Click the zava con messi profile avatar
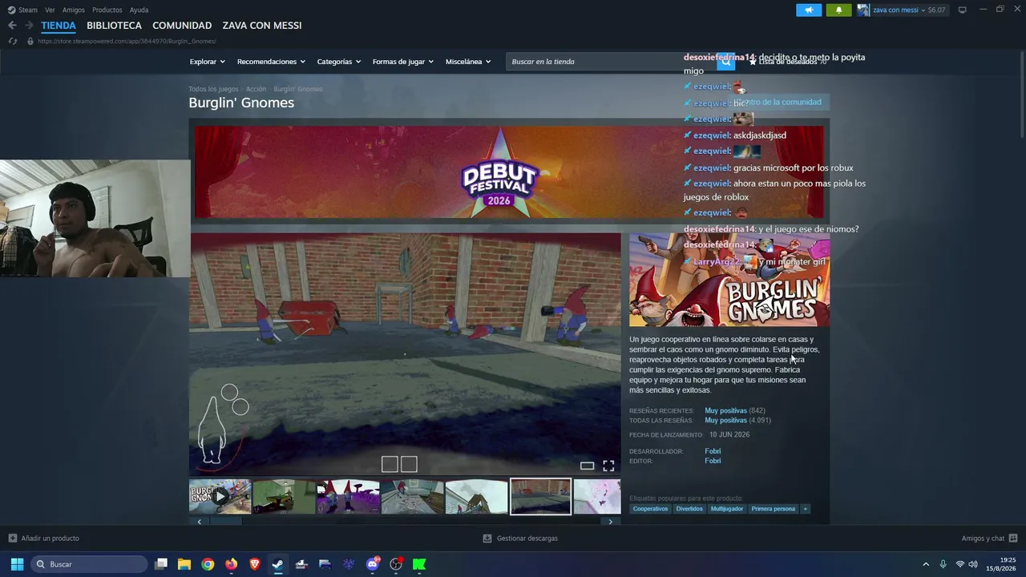Image resolution: width=1026 pixels, height=577 pixels. point(863,10)
